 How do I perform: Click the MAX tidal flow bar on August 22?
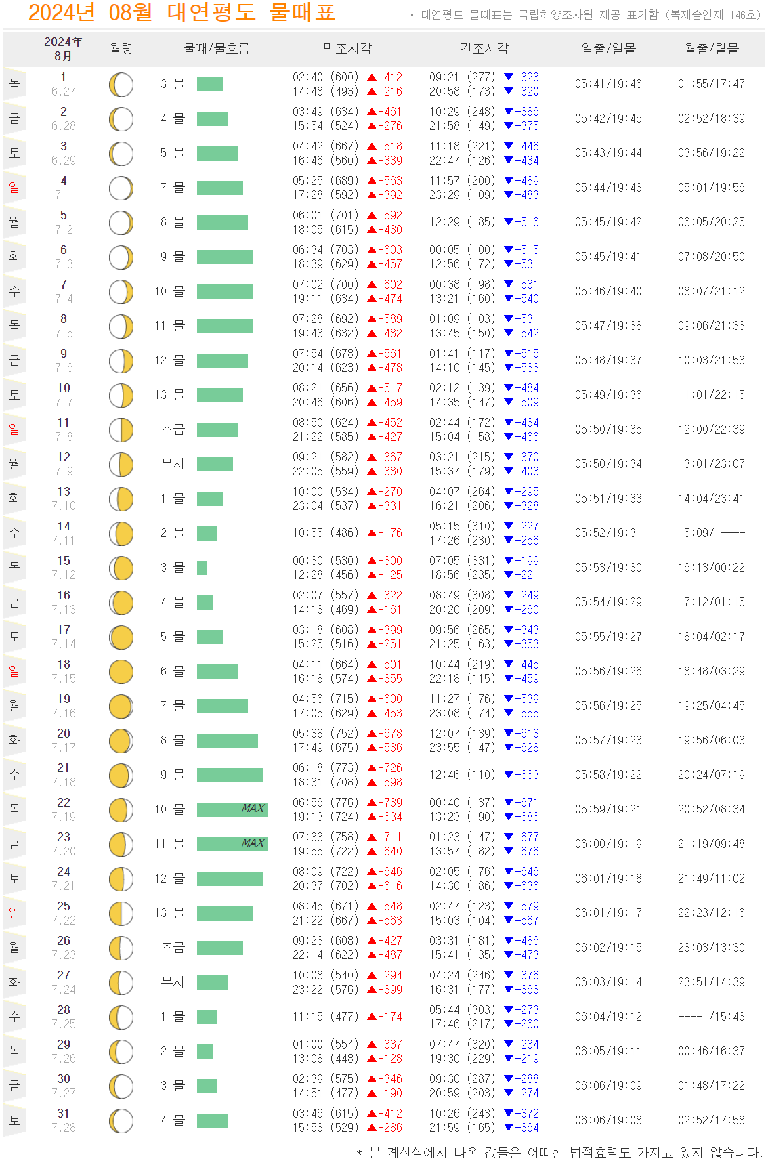pos(232,810)
